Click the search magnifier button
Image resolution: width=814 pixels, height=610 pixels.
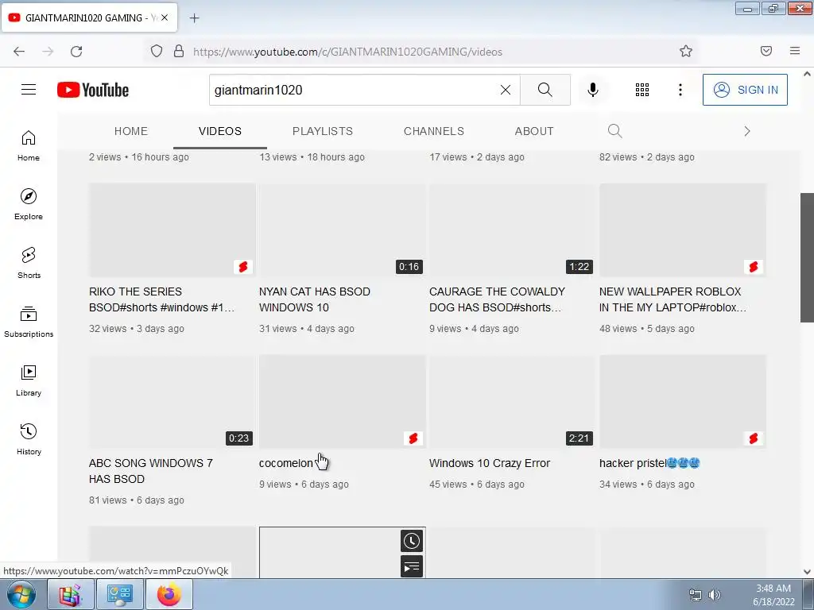545,90
